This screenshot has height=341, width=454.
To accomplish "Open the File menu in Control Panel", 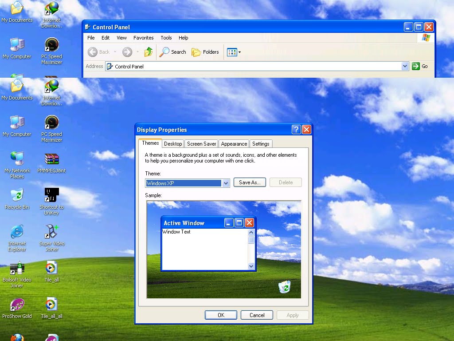I will pyautogui.click(x=91, y=38).
